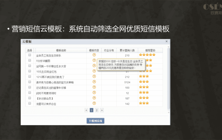Click the five-star rating in first row
Image resolution: width=222 pixels, height=140 pixels.
147,55
